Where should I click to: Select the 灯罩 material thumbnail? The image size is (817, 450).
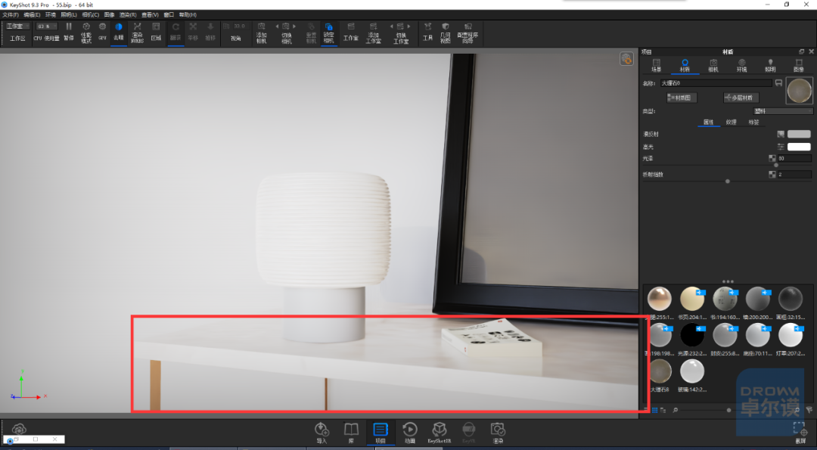click(x=791, y=335)
